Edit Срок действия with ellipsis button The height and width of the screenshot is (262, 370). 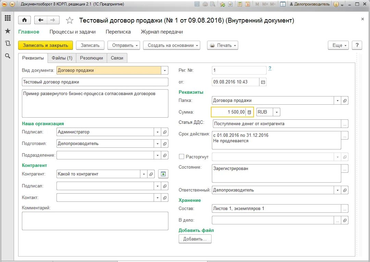(345, 135)
